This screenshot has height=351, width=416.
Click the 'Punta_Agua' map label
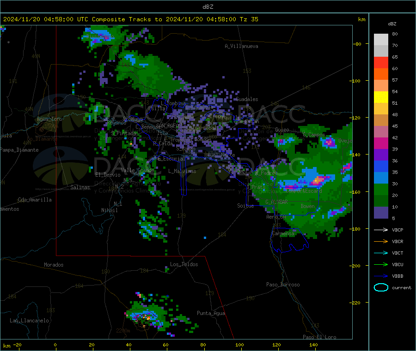tap(211, 313)
